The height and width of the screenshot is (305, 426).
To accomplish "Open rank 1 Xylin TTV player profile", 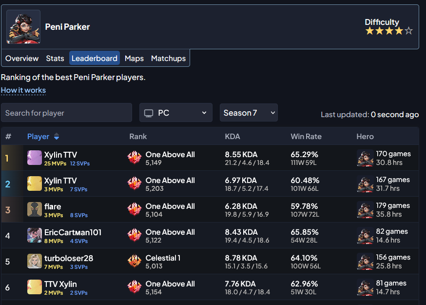I will [60, 155].
